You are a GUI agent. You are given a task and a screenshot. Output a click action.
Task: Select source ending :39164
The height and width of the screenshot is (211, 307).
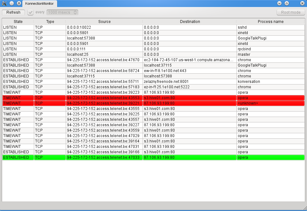pyautogui.click(x=104, y=141)
